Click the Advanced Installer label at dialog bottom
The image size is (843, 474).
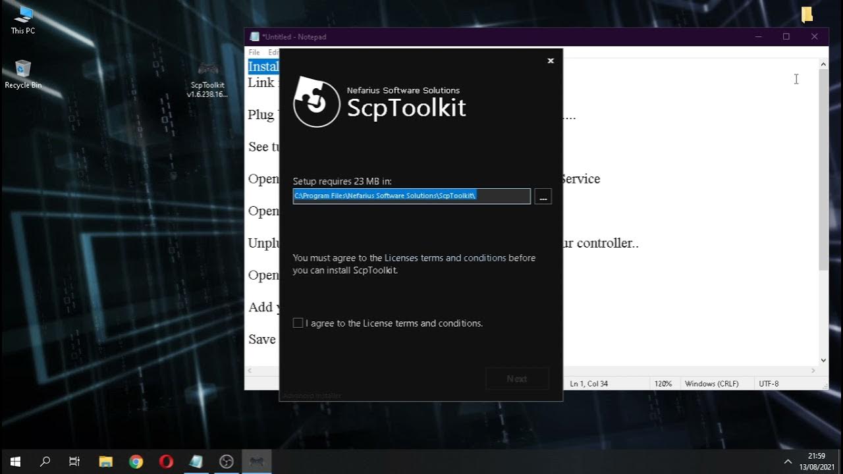coord(312,396)
